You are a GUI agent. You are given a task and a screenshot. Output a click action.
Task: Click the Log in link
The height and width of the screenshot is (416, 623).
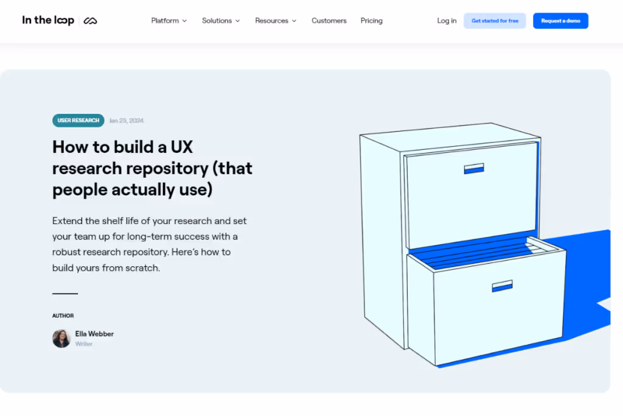pyautogui.click(x=446, y=20)
